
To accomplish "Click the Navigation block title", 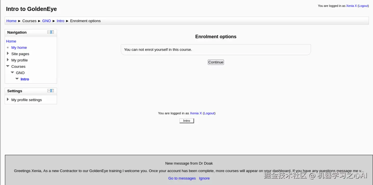I will (x=17, y=32).
